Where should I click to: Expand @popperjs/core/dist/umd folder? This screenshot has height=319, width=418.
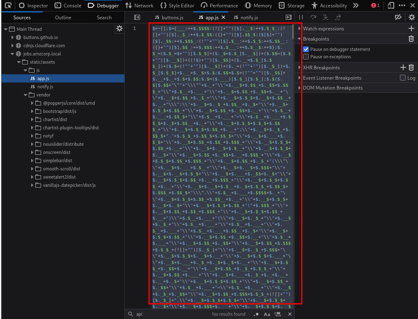(x=32, y=103)
